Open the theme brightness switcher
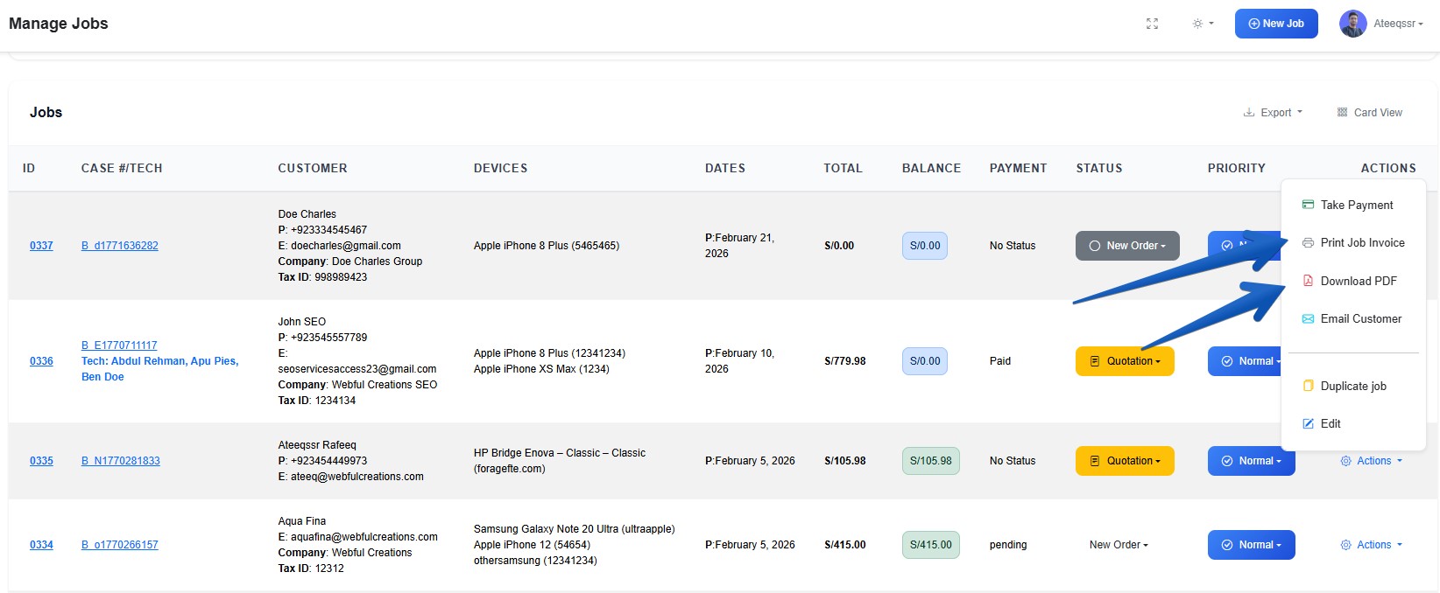 pos(1203,24)
